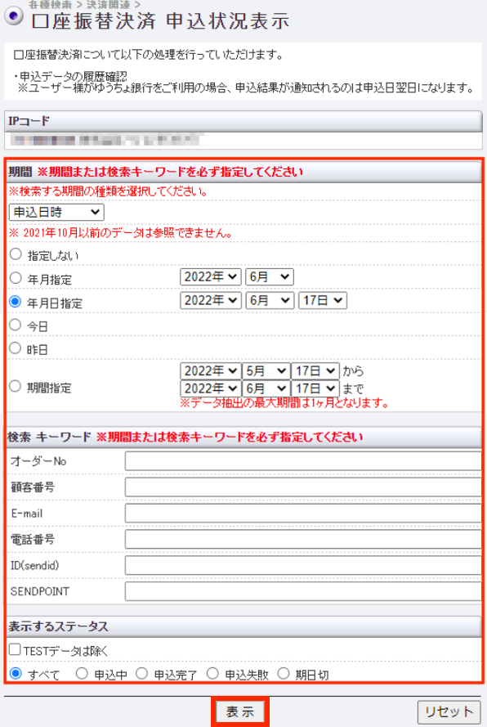Image resolution: width=487 pixels, height=727 pixels.
Task: Select the 年月日指定 radio option
Action: pos(16,302)
